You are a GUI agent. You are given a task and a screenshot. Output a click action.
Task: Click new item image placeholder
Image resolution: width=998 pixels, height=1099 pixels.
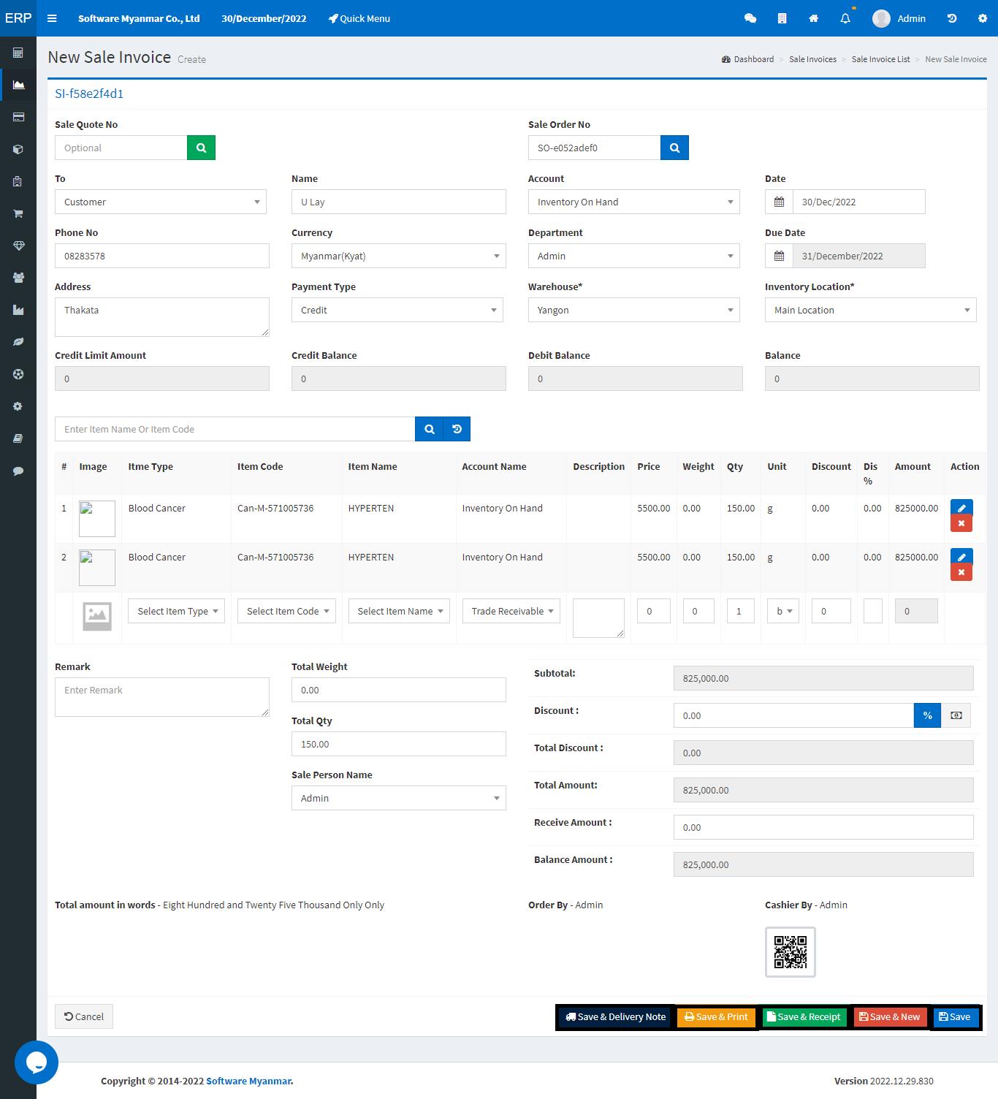coord(97,617)
